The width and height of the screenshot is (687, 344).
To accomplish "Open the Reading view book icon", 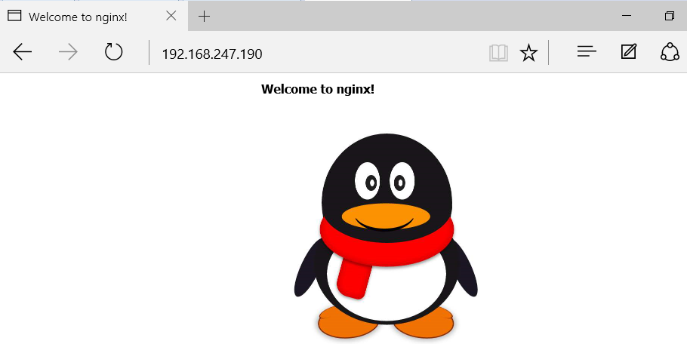I will tap(498, 53).
